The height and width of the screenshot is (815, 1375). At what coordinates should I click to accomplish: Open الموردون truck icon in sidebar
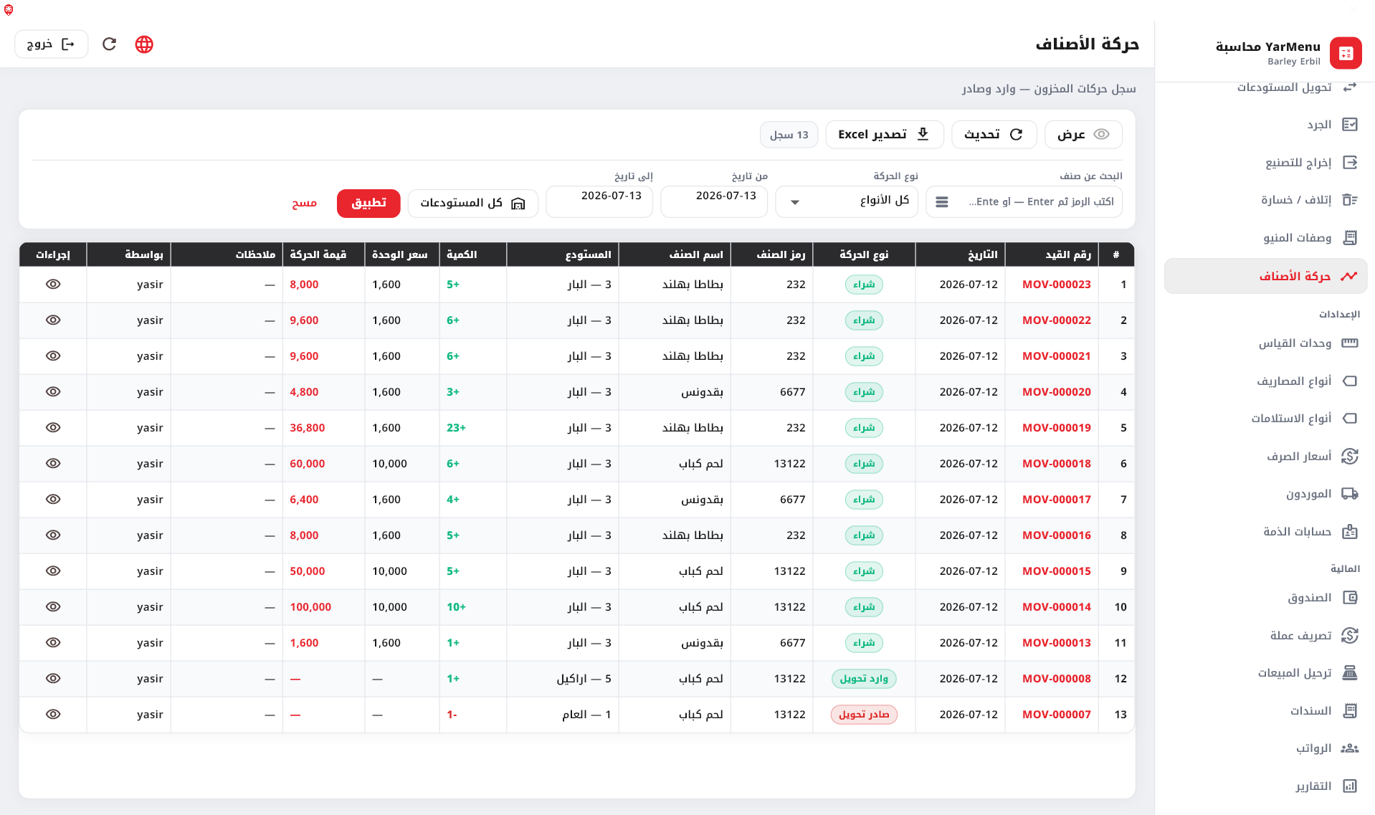coord(1350,494)
